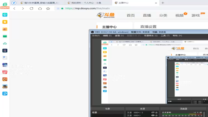
Task: Open the light document sidebar icon
Action: pyautogui.click(x=5, y=58)
